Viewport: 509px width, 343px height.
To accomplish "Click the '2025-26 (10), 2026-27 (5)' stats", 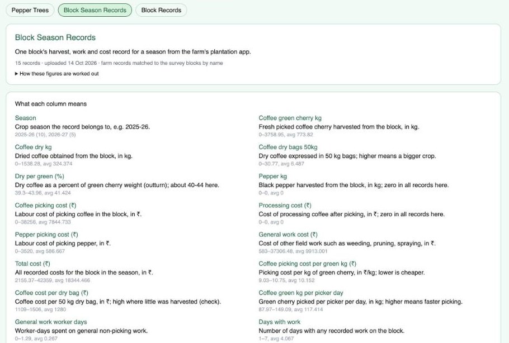I will coord(45,135).
